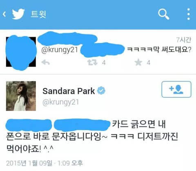Image resolution: width=196 pixels, height=171 pixels.
Task: Follow Sandara Park with add-user button
Action: click(176, 89)
